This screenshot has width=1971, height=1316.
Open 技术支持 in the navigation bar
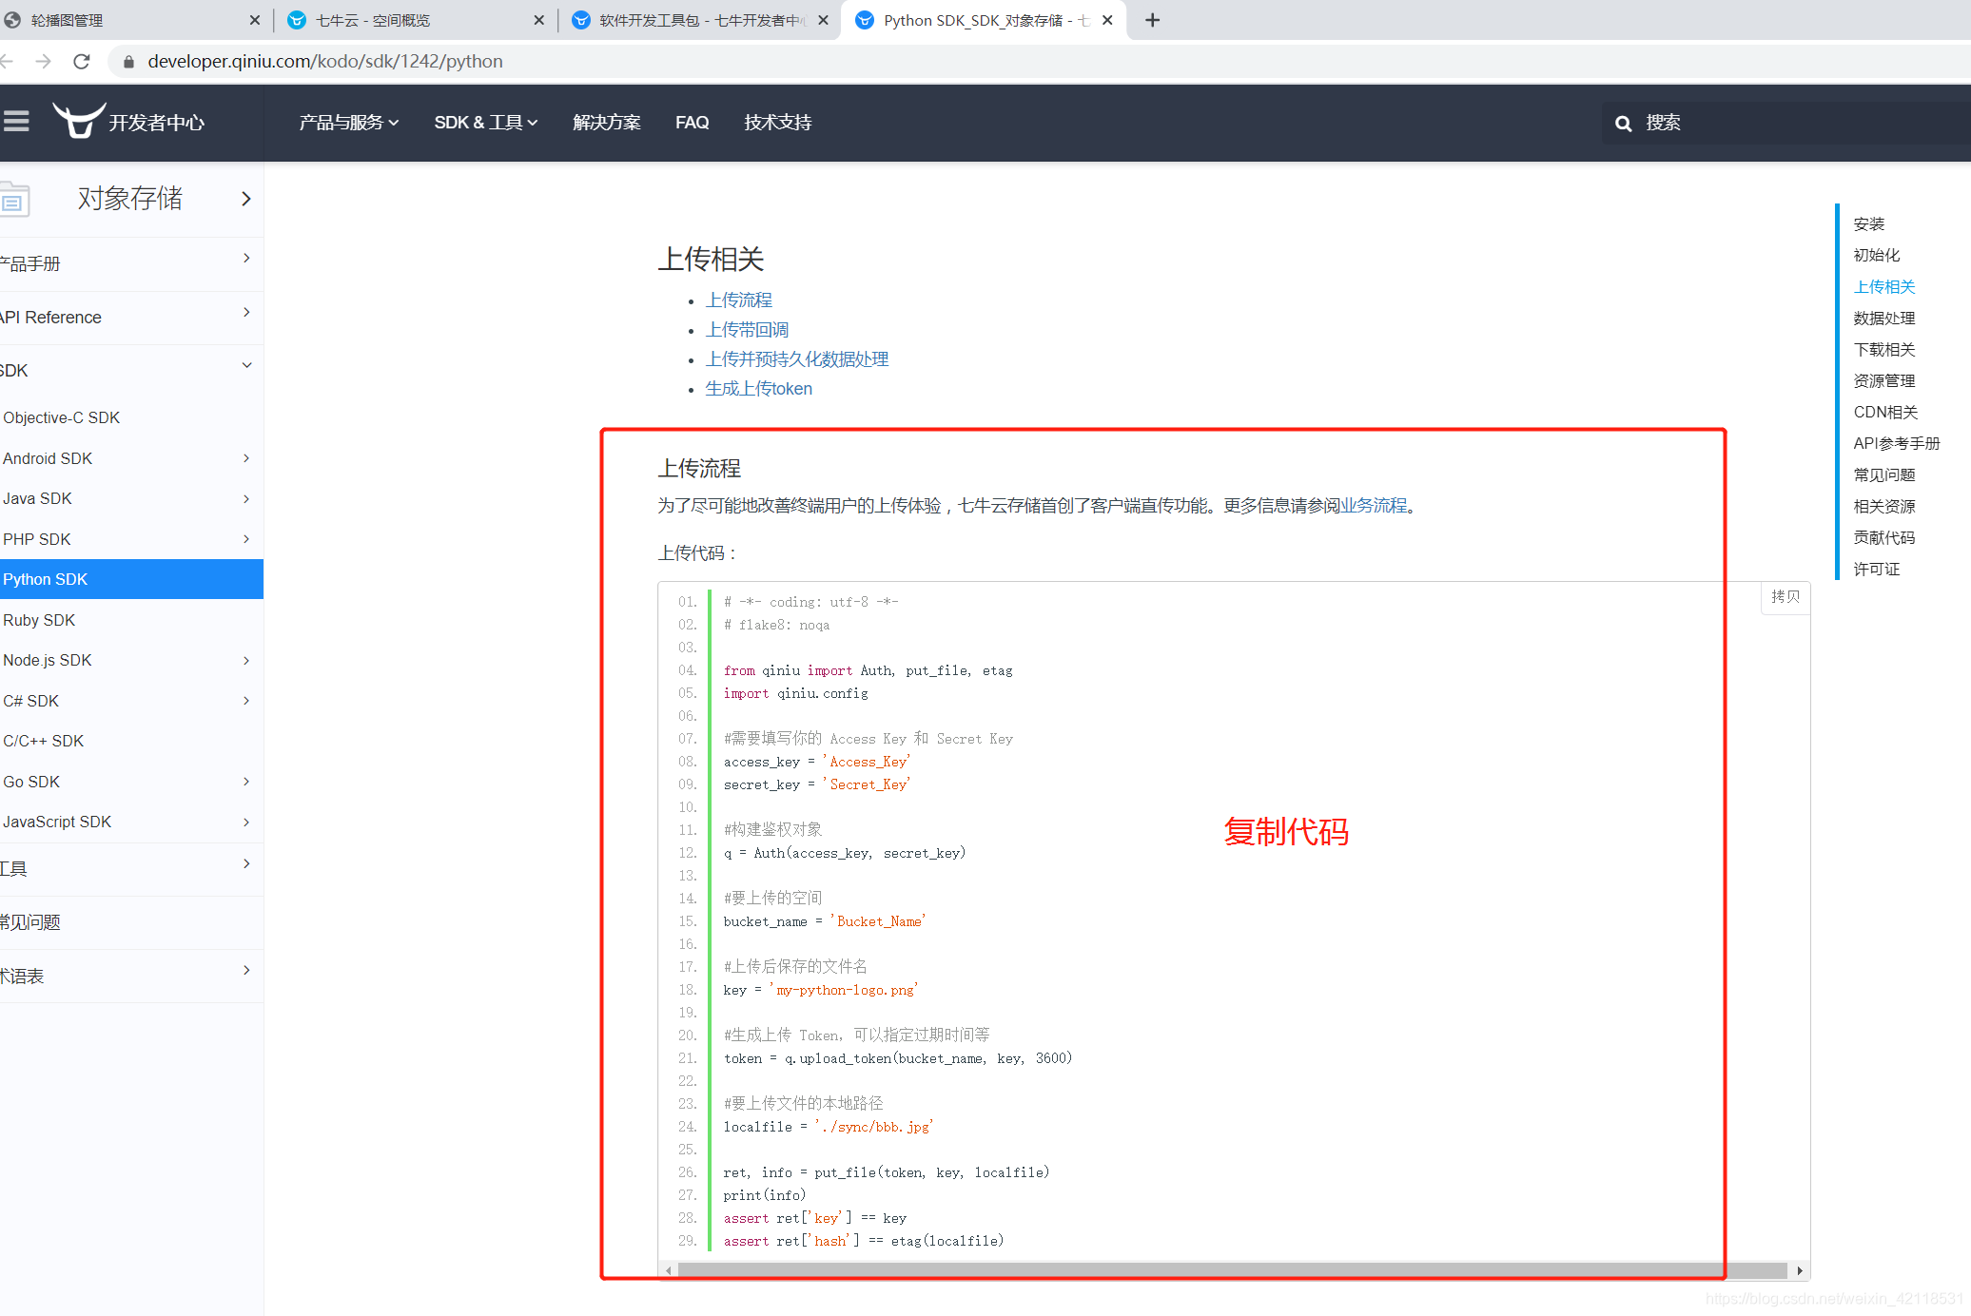coord(777,123)
